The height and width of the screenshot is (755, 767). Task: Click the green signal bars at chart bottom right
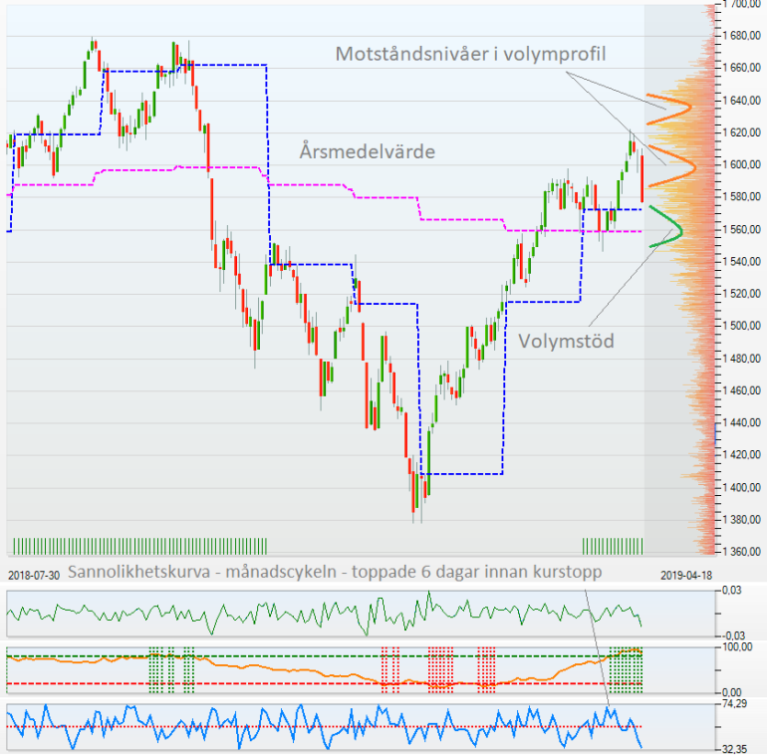click(613, 547)
